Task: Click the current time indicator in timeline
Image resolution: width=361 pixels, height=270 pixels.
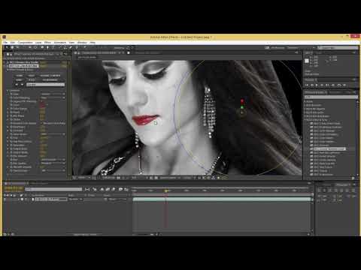Action: (x=166, y=190)
